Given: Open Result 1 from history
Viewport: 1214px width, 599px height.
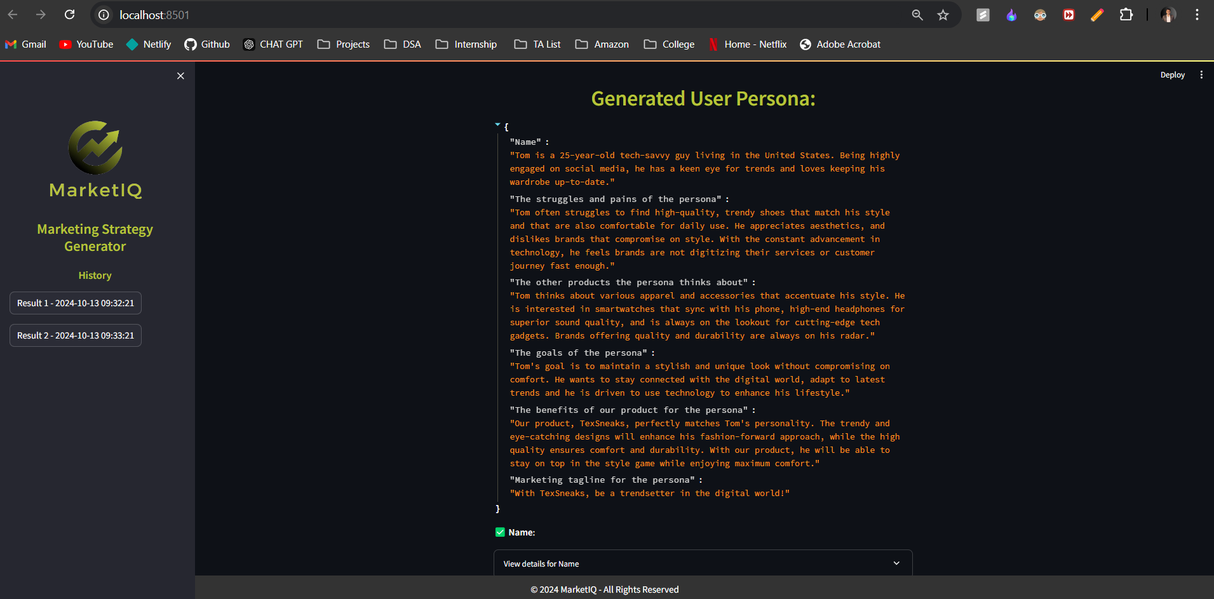Looking at the screenshot, I should [76, 303].
